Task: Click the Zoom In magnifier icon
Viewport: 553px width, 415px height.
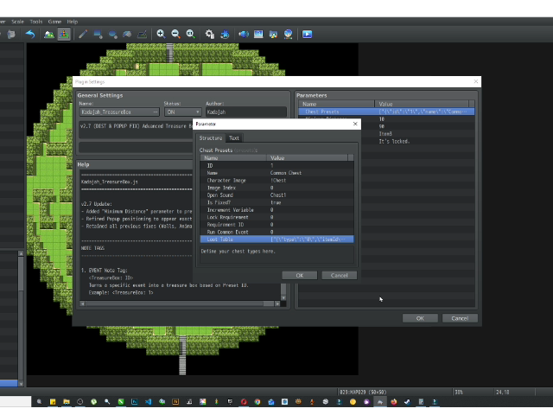Action: [161, 35]
